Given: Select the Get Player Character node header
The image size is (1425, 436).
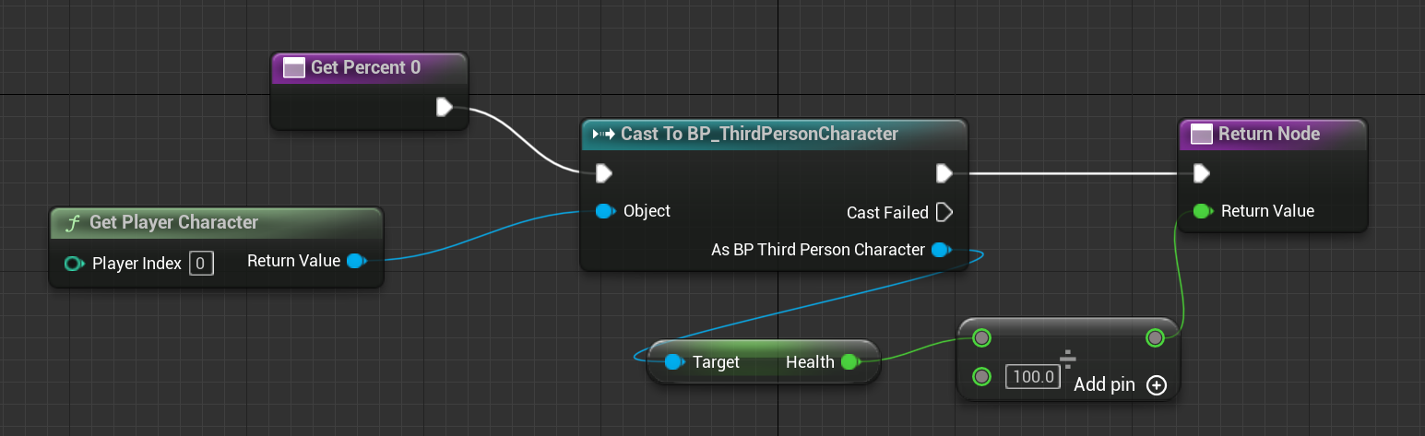Looking at the screenshot, I should (x=173, y=223).
